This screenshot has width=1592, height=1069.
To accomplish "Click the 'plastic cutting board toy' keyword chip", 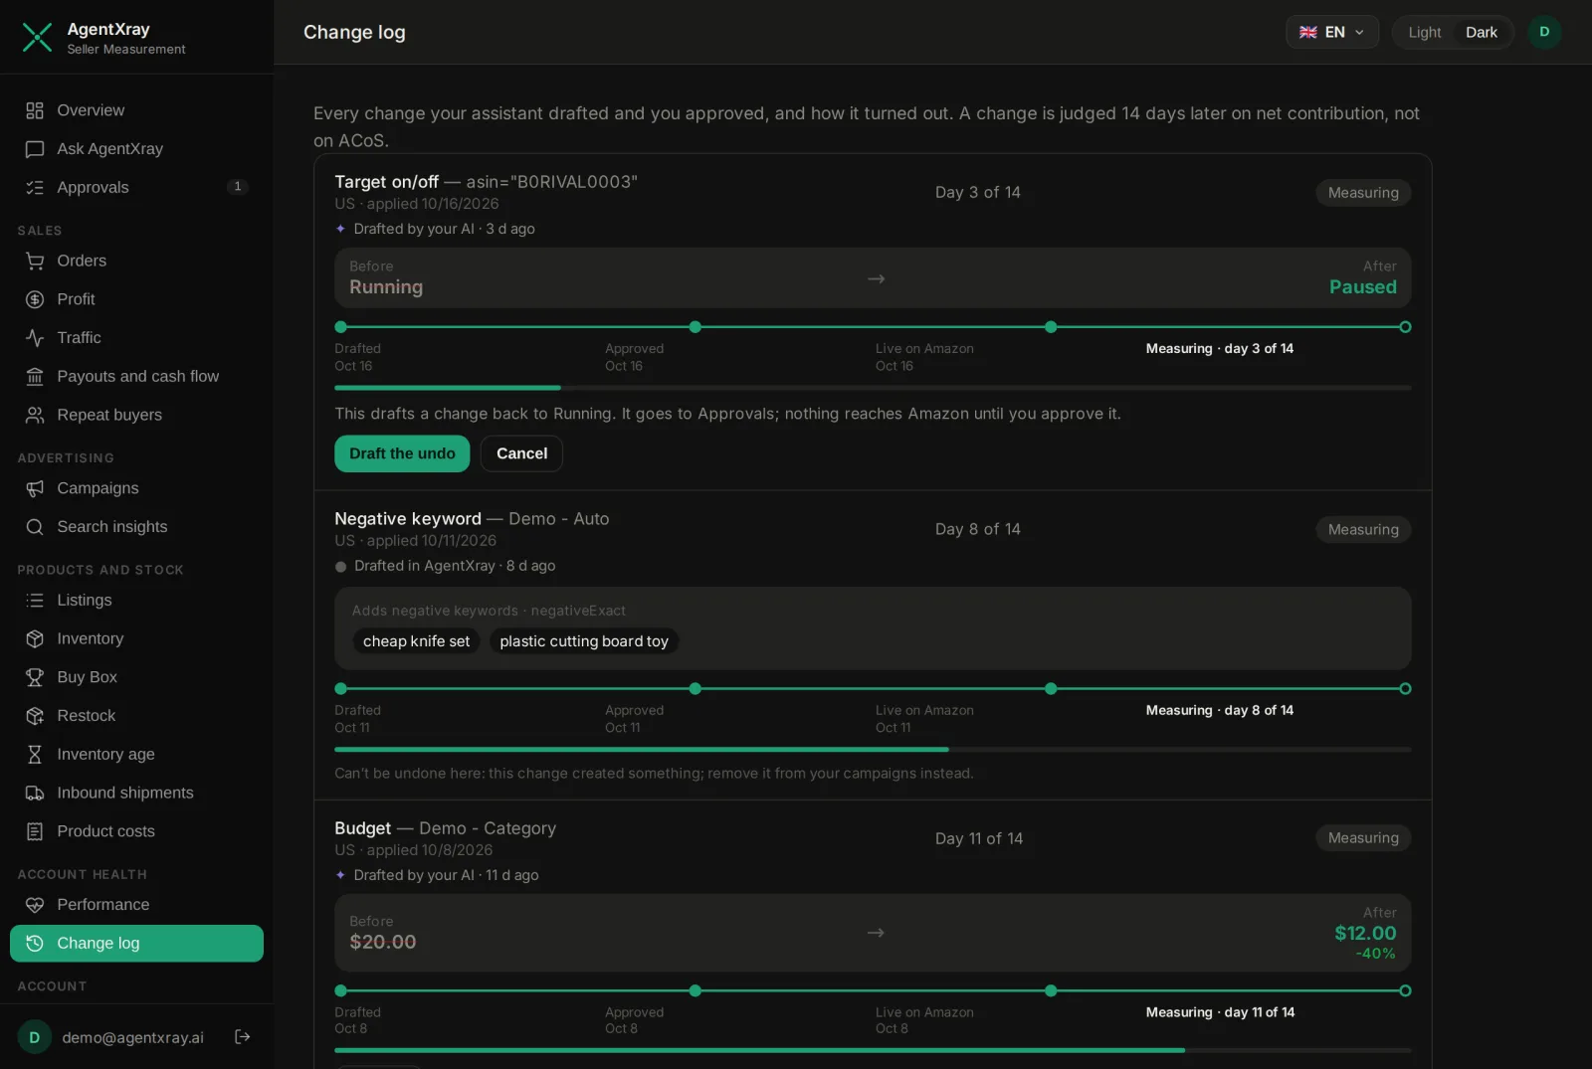I will click(x=584, y=641).
